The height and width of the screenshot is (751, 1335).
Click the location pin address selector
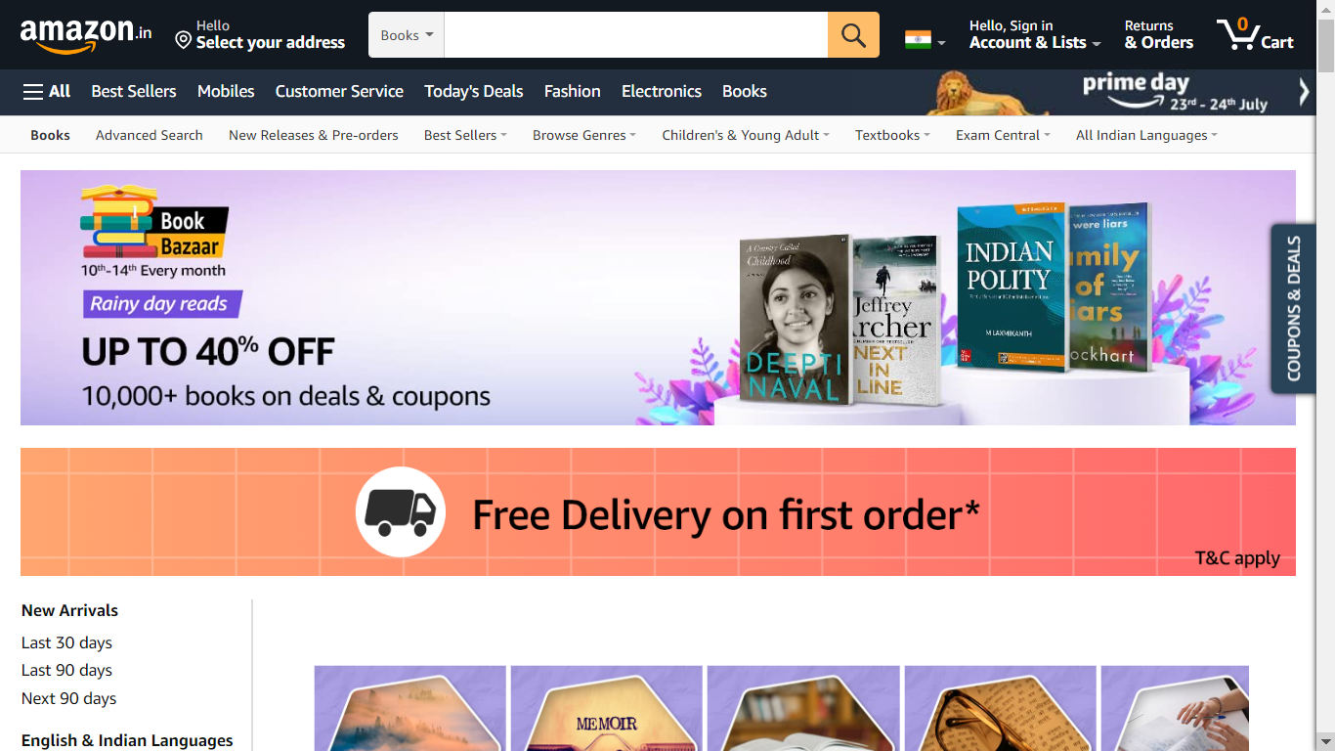260,35
